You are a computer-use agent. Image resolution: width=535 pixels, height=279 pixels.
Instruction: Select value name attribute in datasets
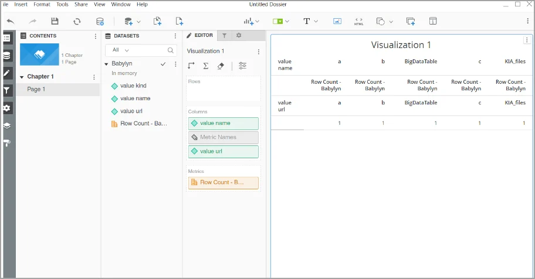click(135, 98)
